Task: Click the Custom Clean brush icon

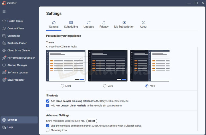Action: tap(4, 28)
